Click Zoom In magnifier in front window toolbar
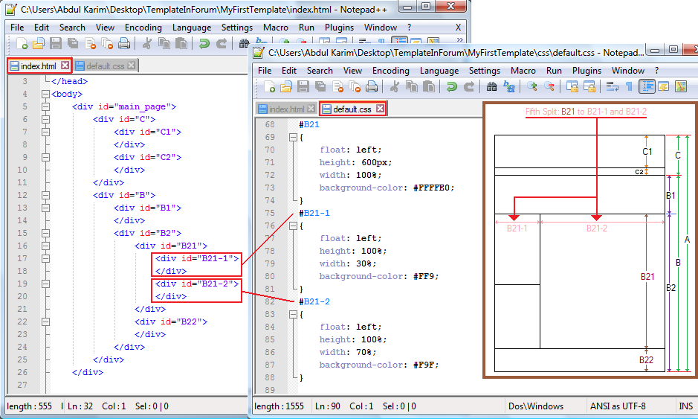Screen dimensions: 698x419 tap(532, 87)
